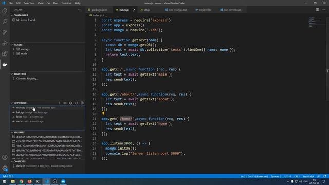Click the CRLF line ending in status bar
Image resolution: width=329 pixels, height=185 pixels.
[x=297, y=176]
